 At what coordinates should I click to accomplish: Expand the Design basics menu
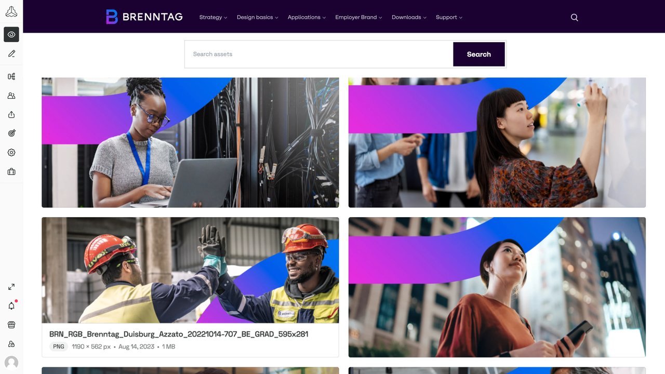click(x=257, y=17)
